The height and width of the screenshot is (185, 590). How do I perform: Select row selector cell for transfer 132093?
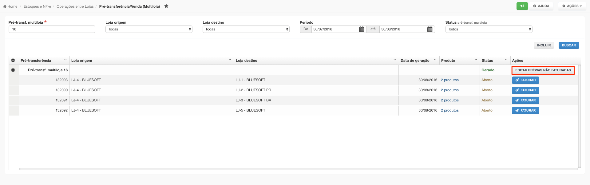coord(14,80)
